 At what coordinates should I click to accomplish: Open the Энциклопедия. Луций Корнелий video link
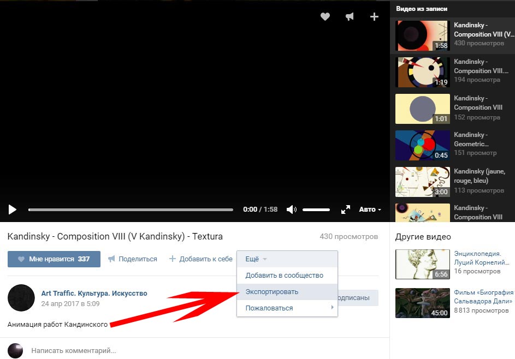482,258
